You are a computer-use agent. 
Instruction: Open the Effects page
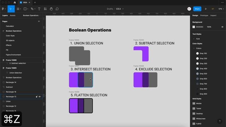tap(8, 45)
